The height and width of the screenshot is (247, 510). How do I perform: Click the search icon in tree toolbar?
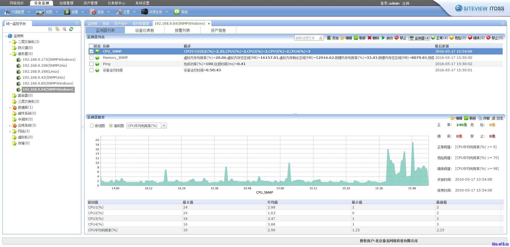tap(64, 29)
